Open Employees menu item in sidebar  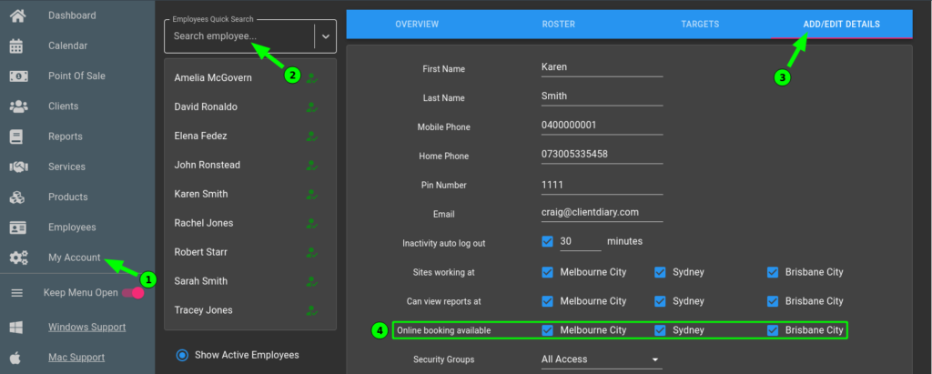pos(72,227)
